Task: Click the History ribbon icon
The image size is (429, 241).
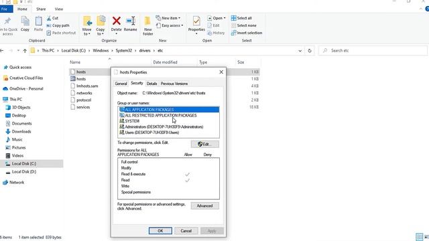Action: tap(216, 33)
